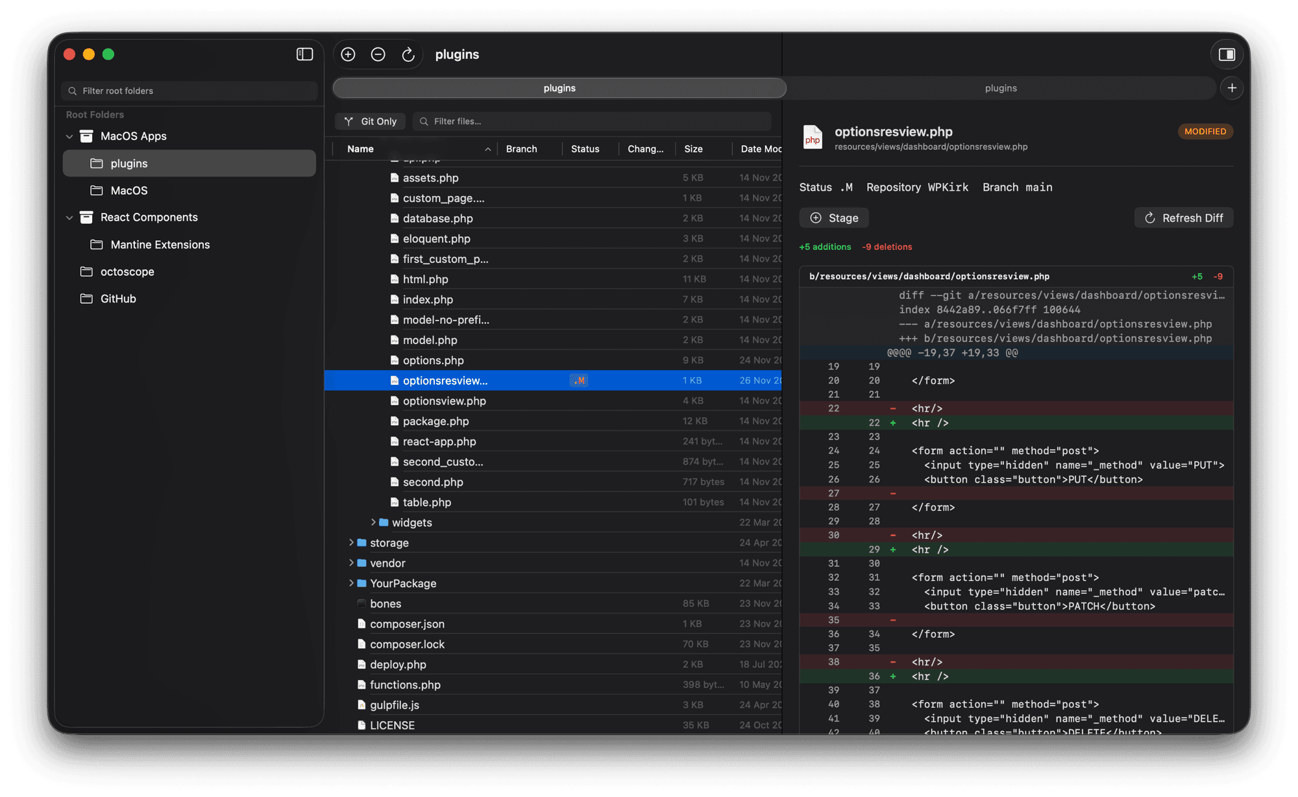Select the html.php file row
The image size is (1298, 797).
click(553, 279)
